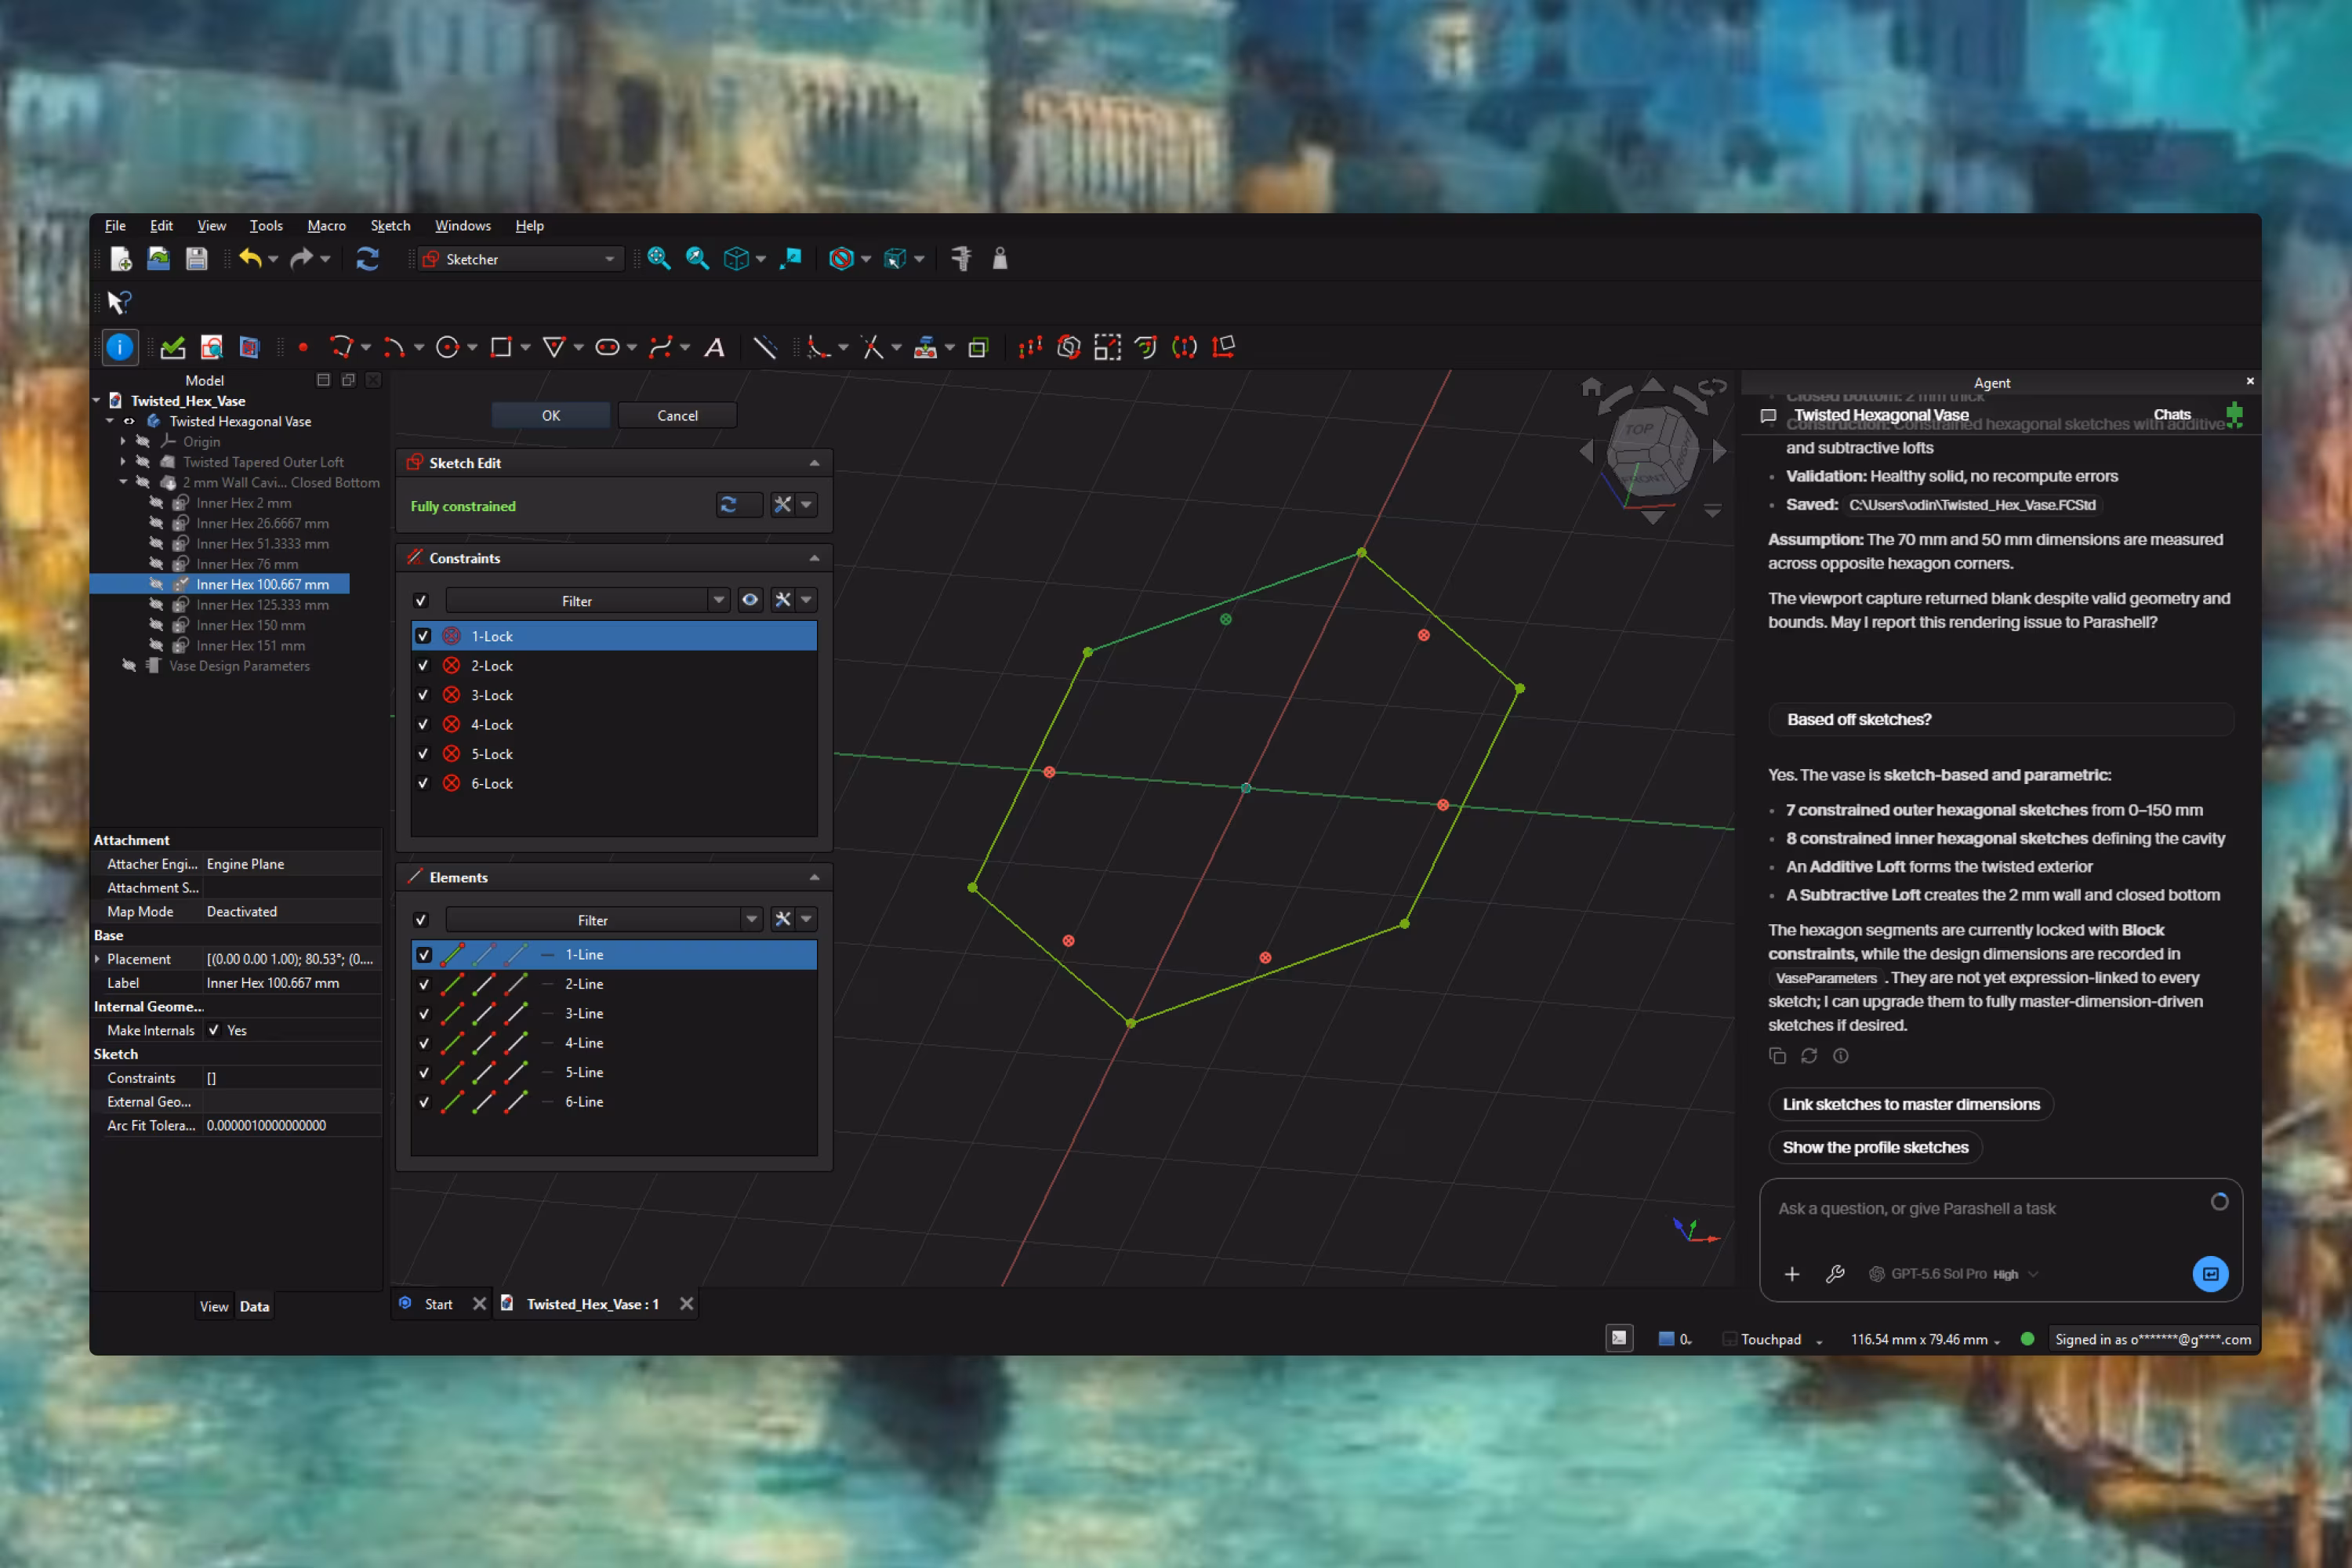
Task: Toggle the Constraints filter checkbox
Action: [421, 601]
